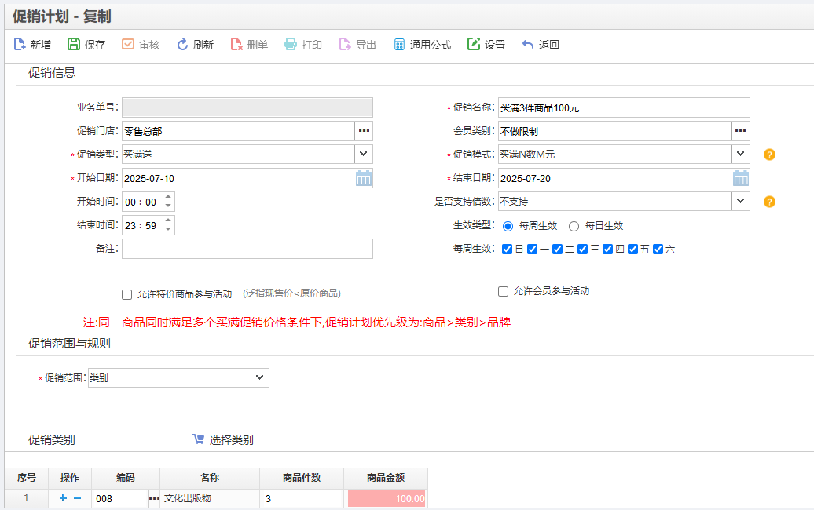Viewport: 814px width, 510px height.
Task: Expand the 促销模式 dropdown
Action: coord(741,154)
